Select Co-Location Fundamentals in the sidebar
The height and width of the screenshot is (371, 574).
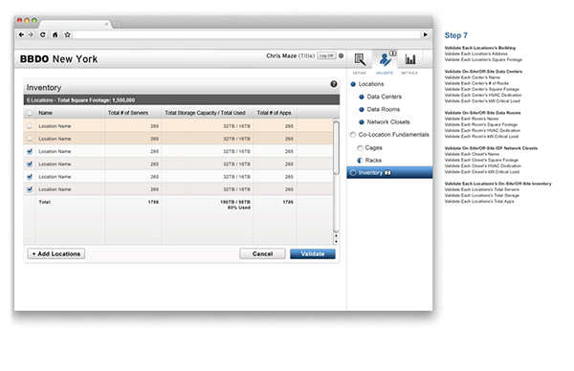[x=393, y=135]
